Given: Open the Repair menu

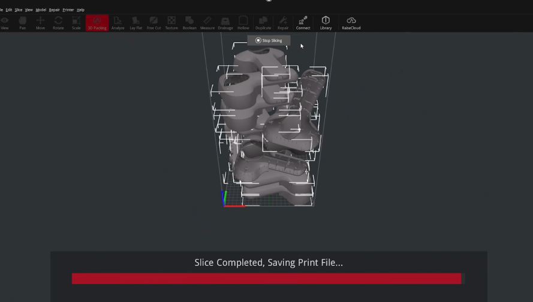Looking at the screenshot, I should 54,10.
